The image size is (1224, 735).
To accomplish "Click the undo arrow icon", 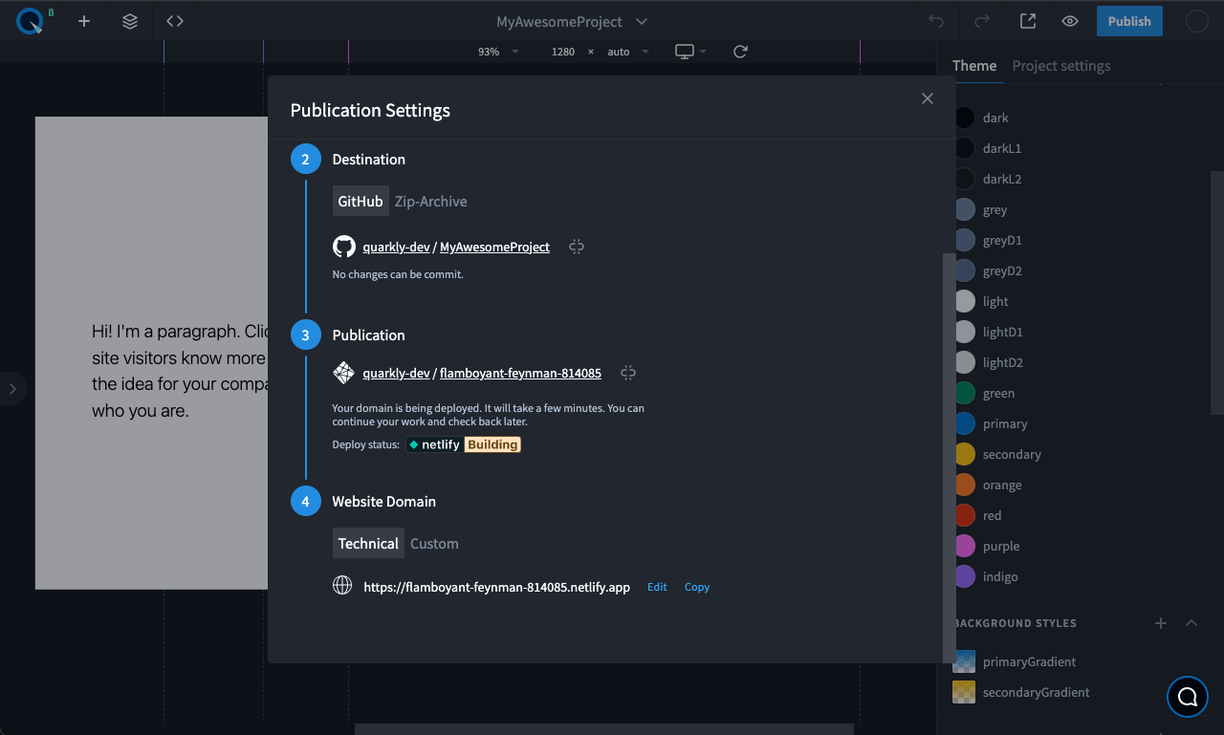I will 936,21.
